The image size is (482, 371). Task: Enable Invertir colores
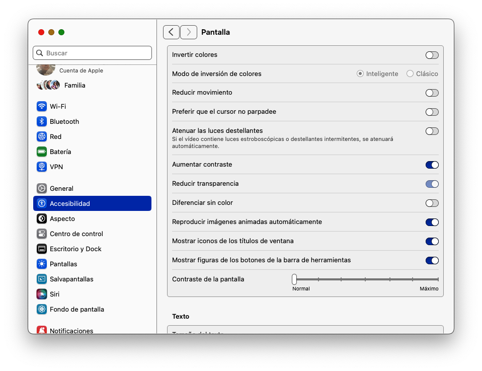click(x=432, y=55)
